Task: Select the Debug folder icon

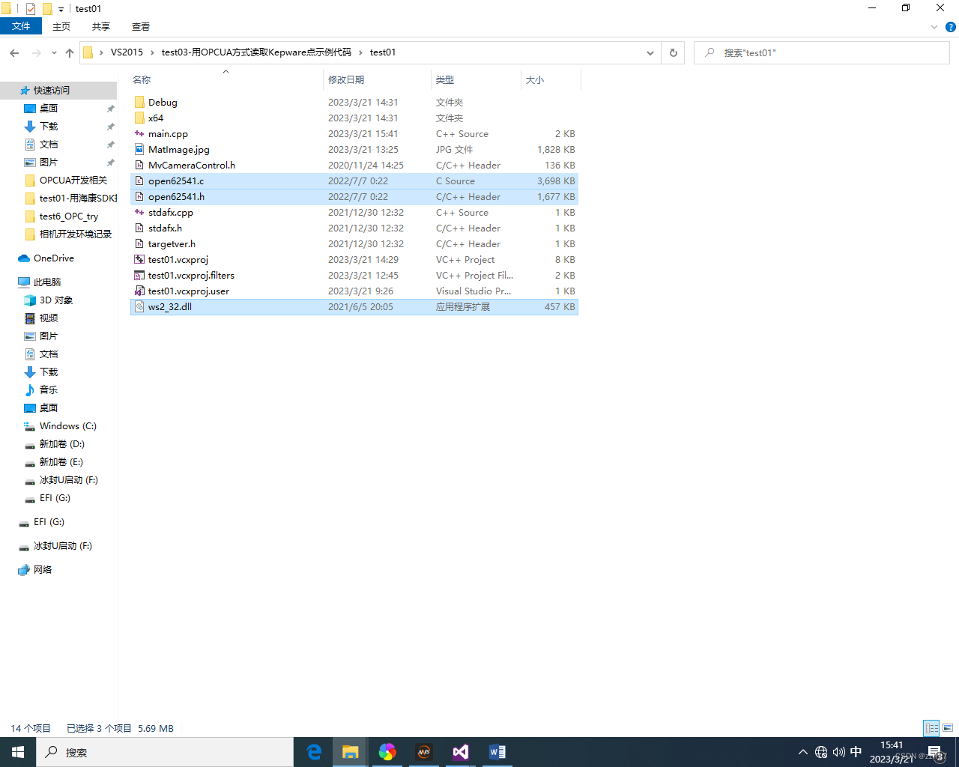Action: coord(139,103)
